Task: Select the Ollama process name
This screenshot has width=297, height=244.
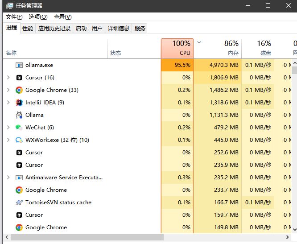Action: click(34, 115)
